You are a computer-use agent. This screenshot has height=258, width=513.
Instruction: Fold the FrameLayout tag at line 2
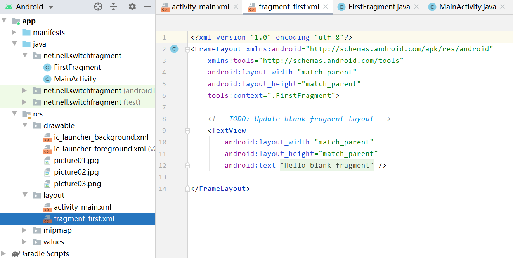(x=187, y=49)
